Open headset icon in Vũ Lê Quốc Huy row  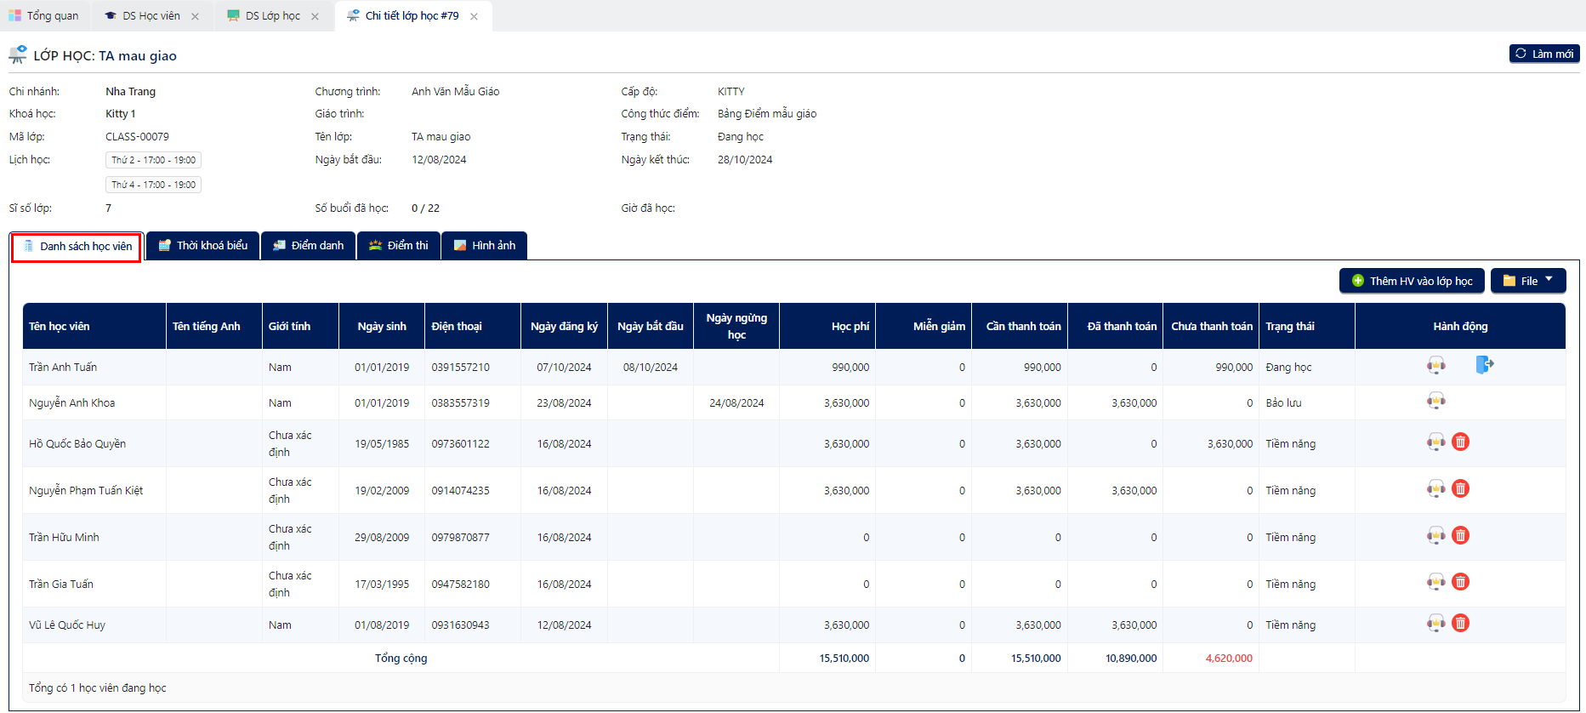click(x=1435, y=623)
